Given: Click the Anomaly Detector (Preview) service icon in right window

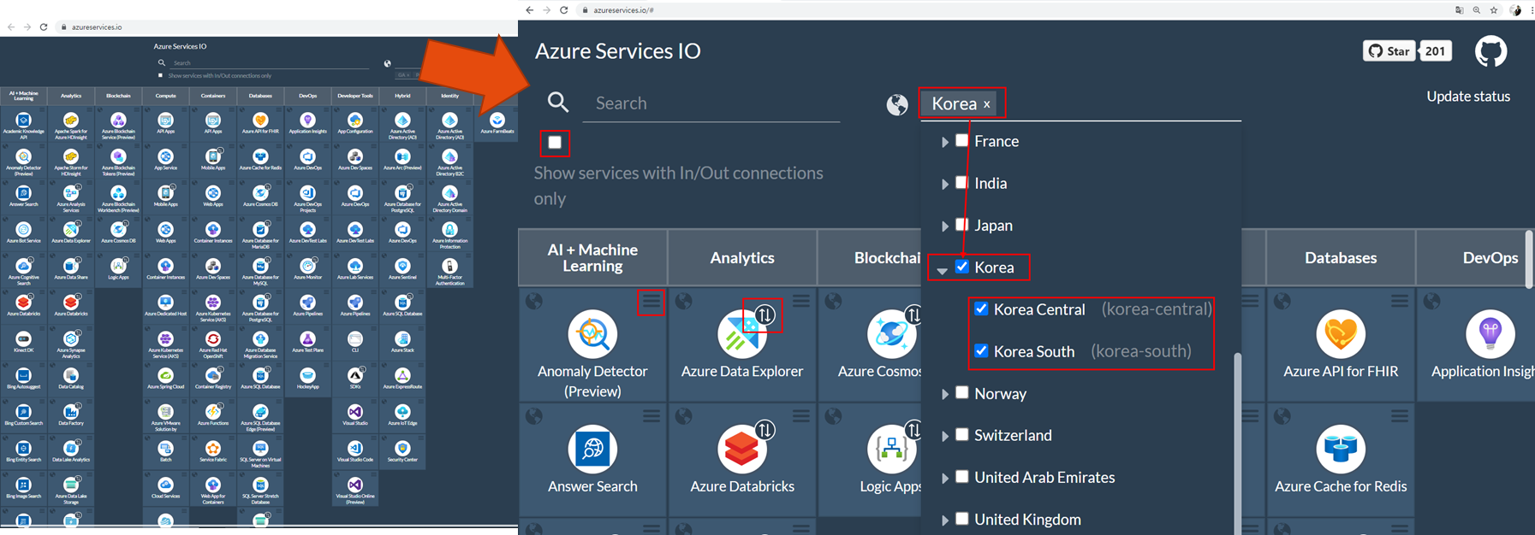Looking at the screenshot, I should [x=592, y=334].
